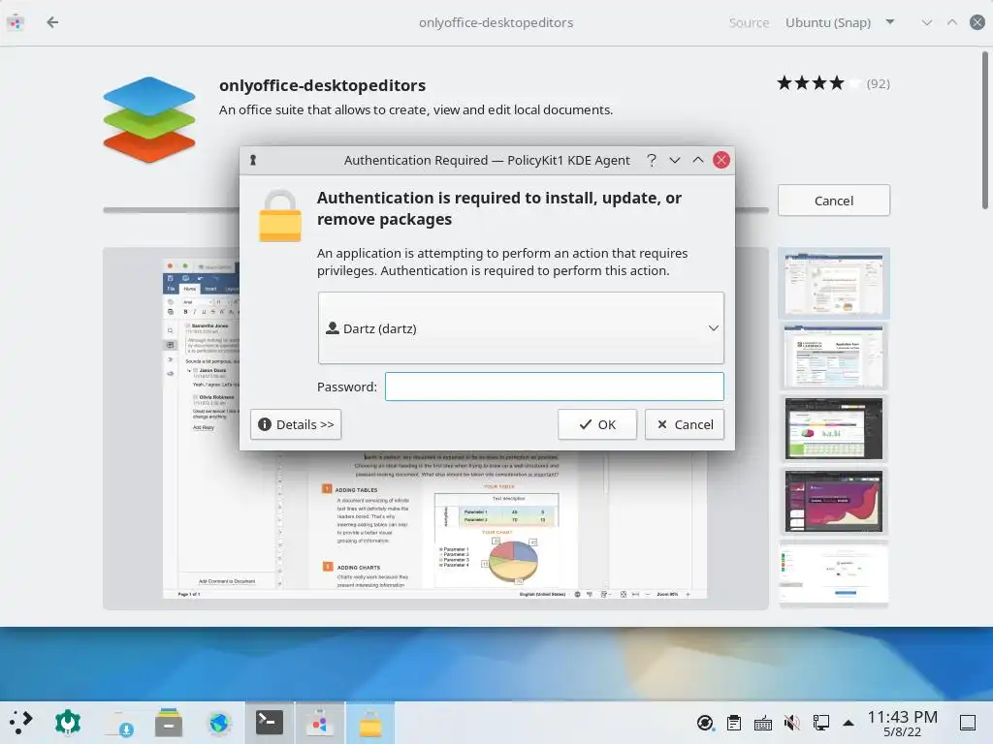The width and height of the screenshot is (993, 744).
Task: Select the purple presentation screenshot thumbnail
Action: coord(833,501)
